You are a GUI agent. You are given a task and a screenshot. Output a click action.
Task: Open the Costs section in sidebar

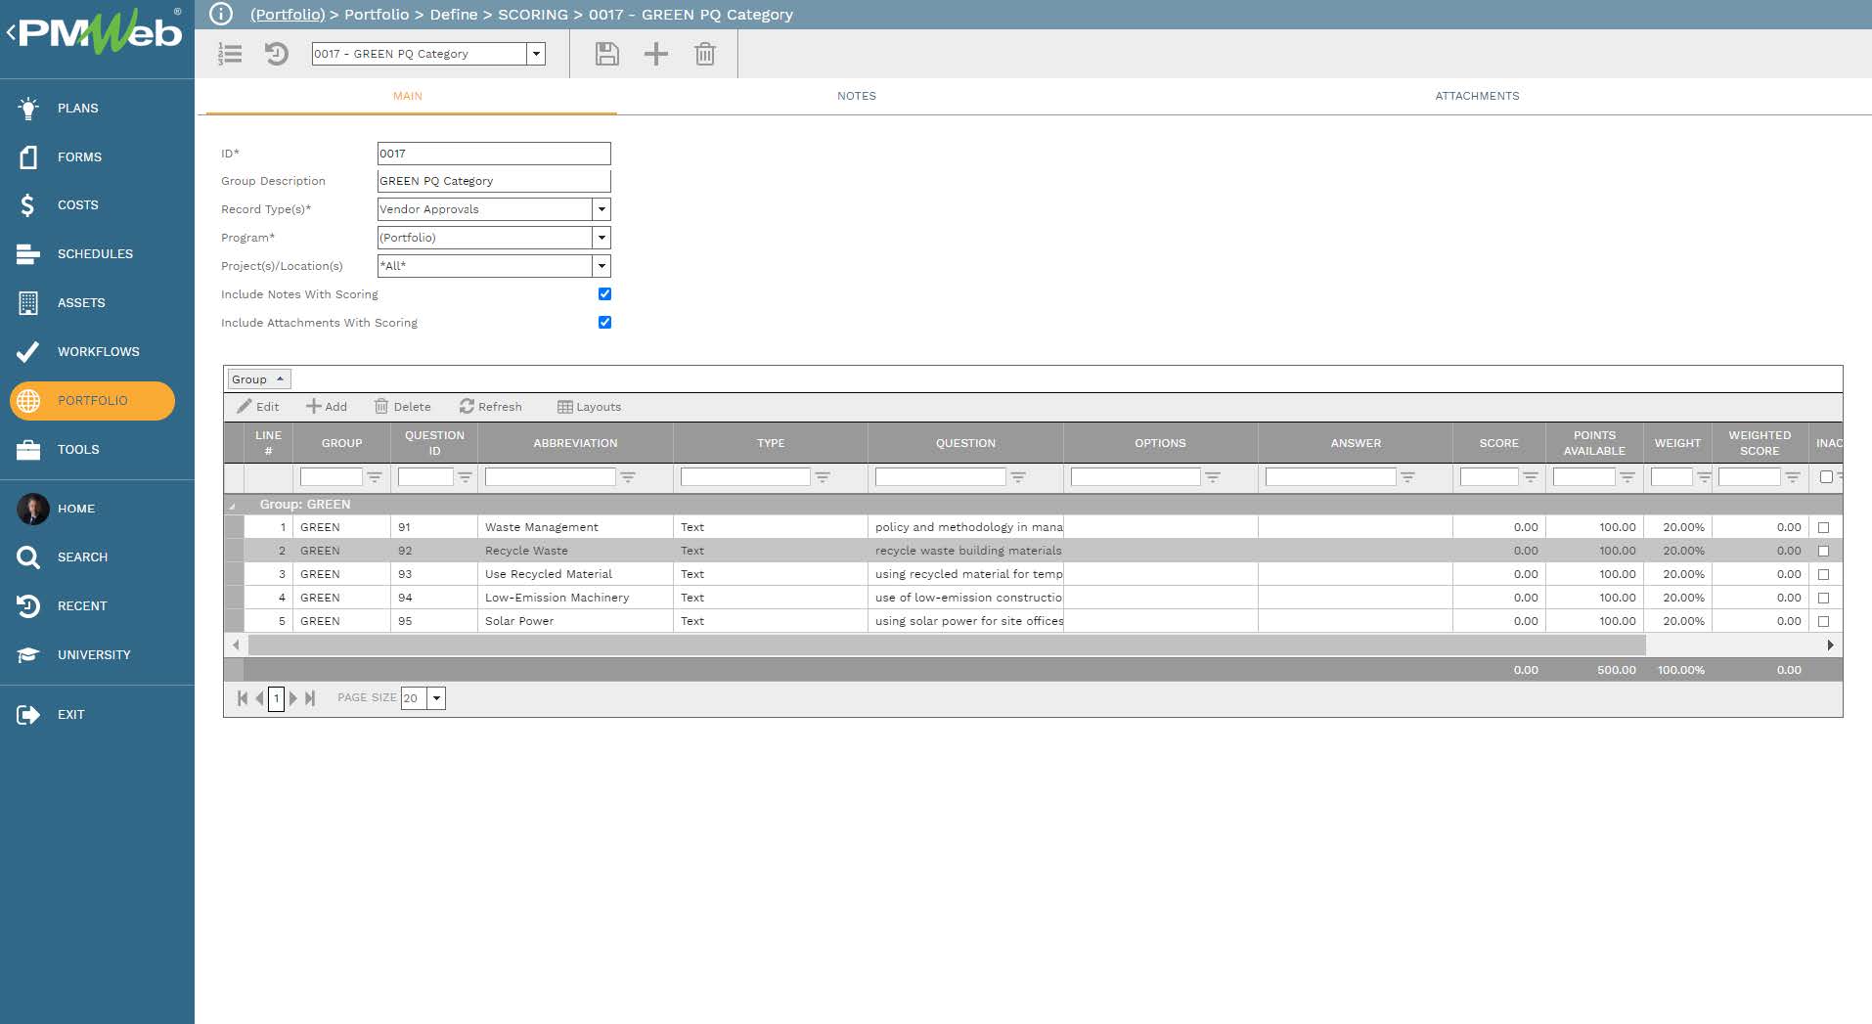[78, 205]
